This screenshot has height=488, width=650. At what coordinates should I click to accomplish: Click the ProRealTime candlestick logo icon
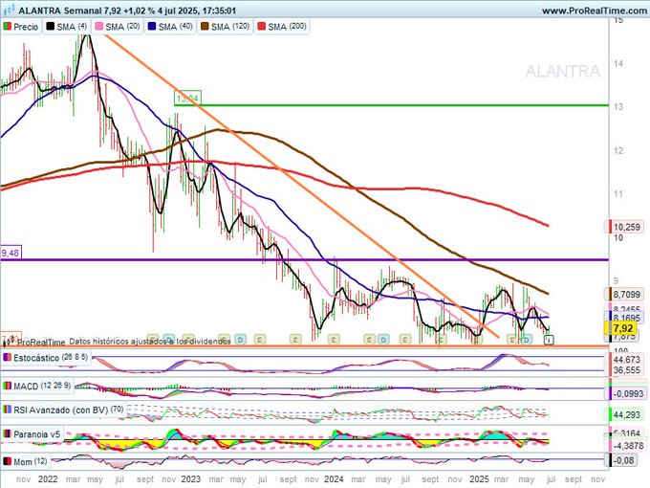(8, 342)
